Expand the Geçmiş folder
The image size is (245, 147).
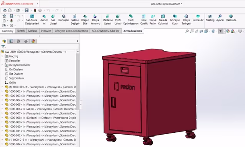[x=2, y=56]
